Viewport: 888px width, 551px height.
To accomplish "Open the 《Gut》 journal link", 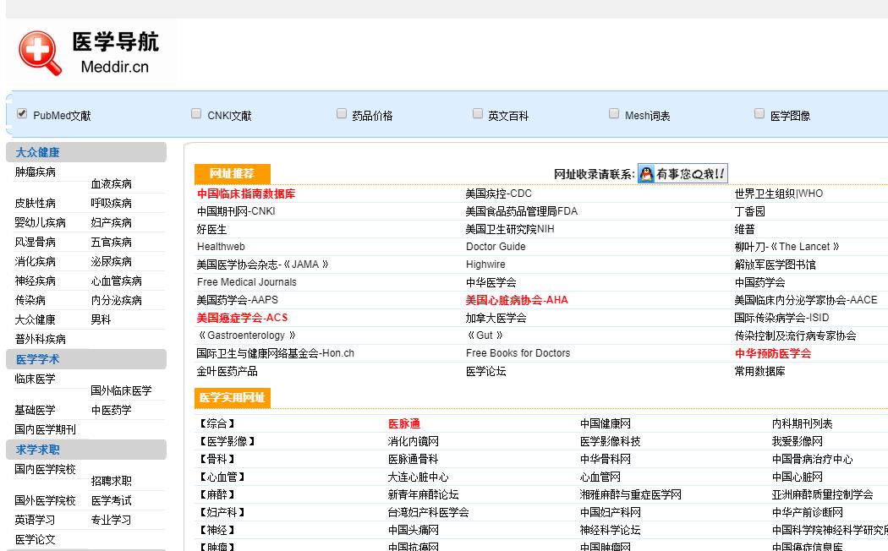I will 485,336.
